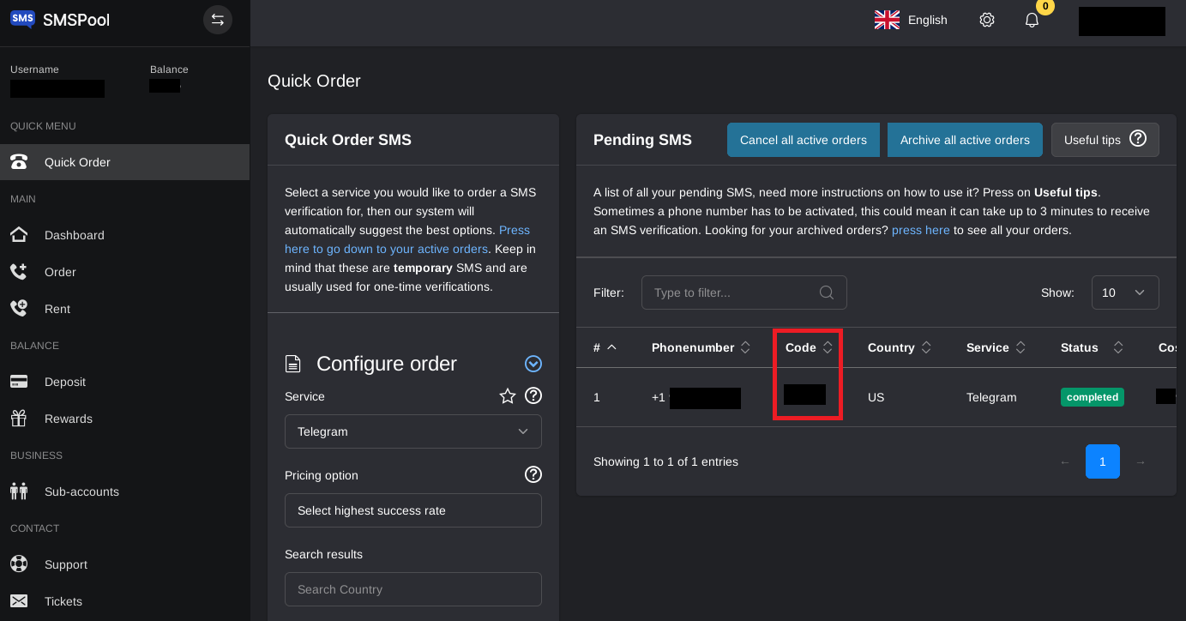
Task: Collapse the Configure order section
Action: (533, 364)
